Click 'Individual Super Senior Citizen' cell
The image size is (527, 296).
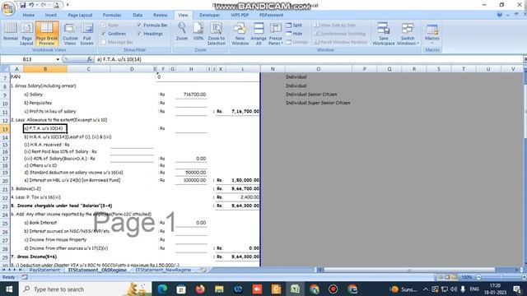tap(318, 103)
